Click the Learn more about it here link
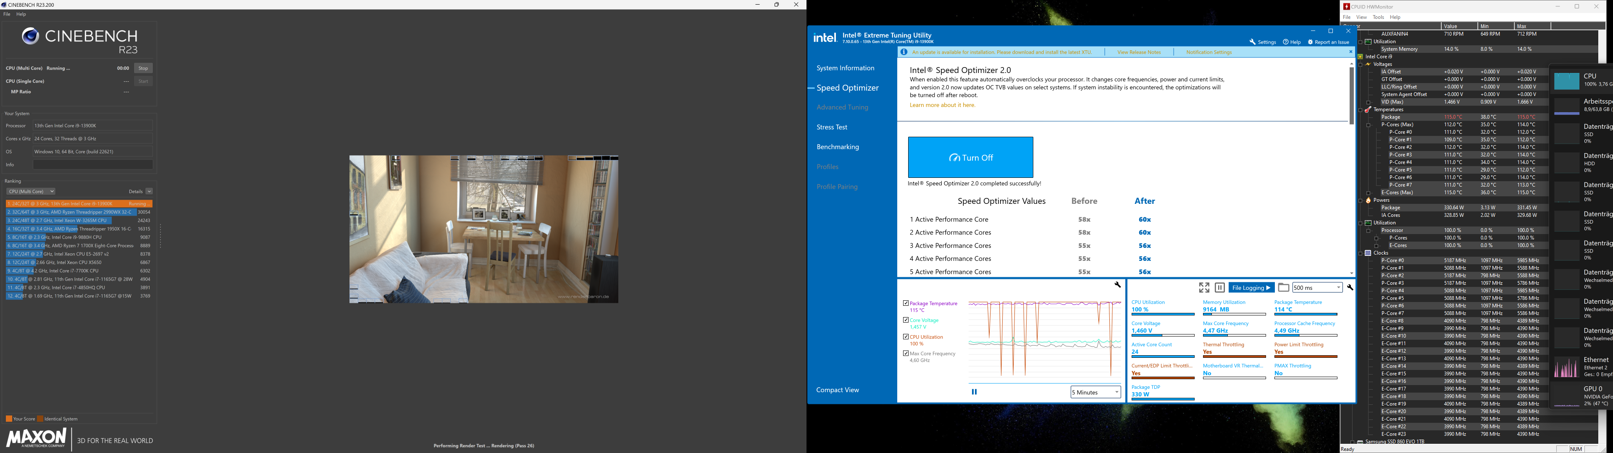This screenshot has height=453, width=1613. coord(942,105)
